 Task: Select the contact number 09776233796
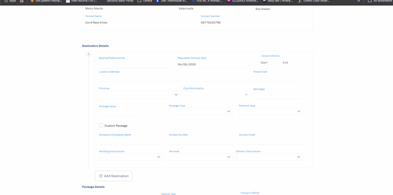[x=211, y=22]
